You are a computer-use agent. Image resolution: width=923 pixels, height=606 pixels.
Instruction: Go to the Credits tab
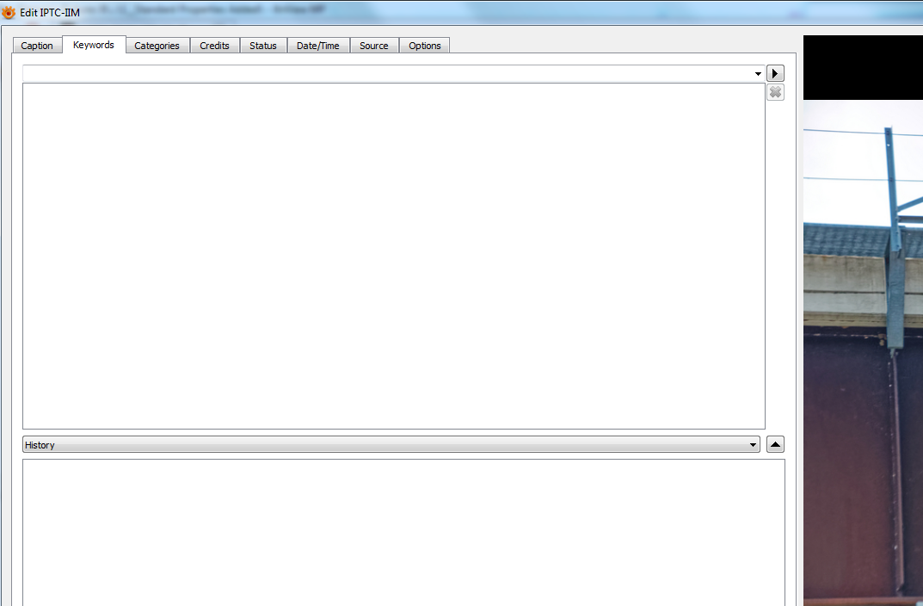[x=214, y=46]
